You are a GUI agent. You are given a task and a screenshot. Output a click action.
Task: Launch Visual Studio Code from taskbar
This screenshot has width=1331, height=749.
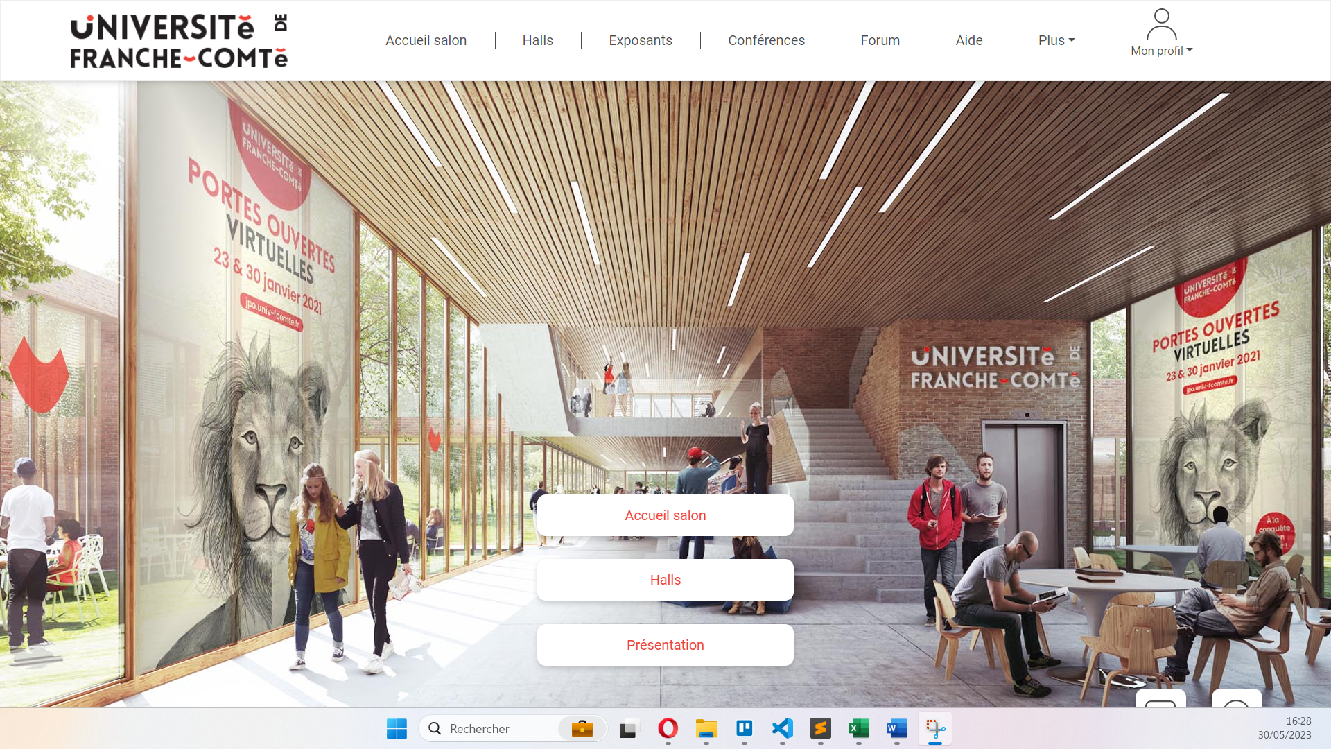[x=782, y=728]
